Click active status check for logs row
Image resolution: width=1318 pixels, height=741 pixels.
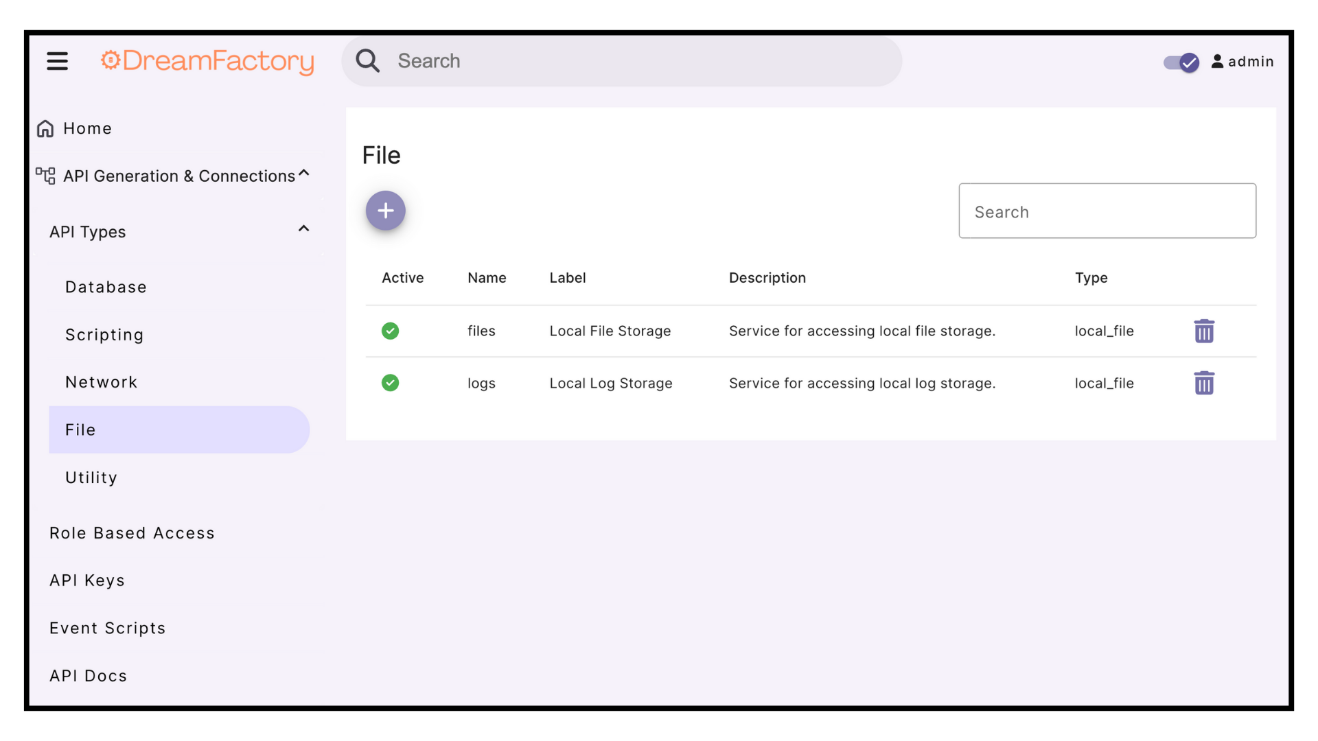390,383
